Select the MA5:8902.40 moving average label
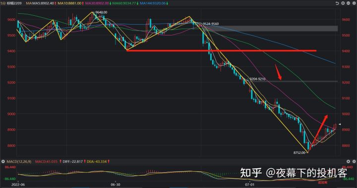Screen dimensions: 357x188 coord(43,3)
